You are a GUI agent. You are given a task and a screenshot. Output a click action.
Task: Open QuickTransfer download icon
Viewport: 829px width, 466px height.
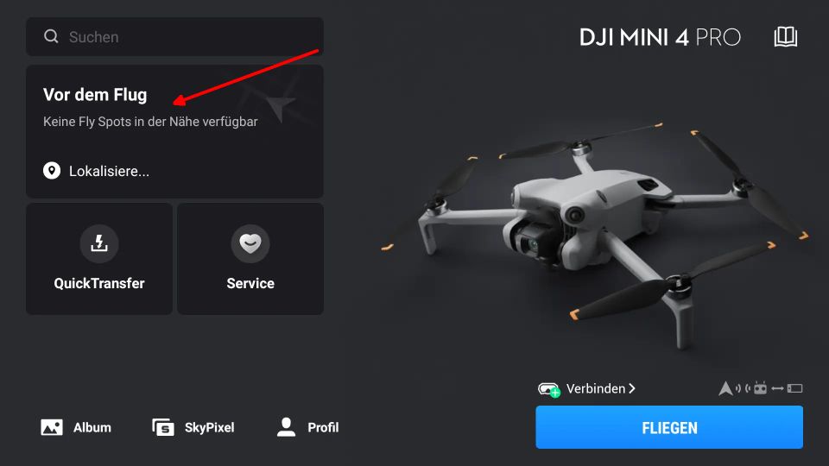[98, 243]
